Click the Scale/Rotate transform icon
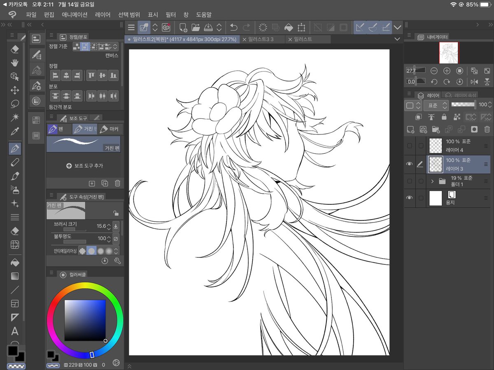 click(301, 28)
